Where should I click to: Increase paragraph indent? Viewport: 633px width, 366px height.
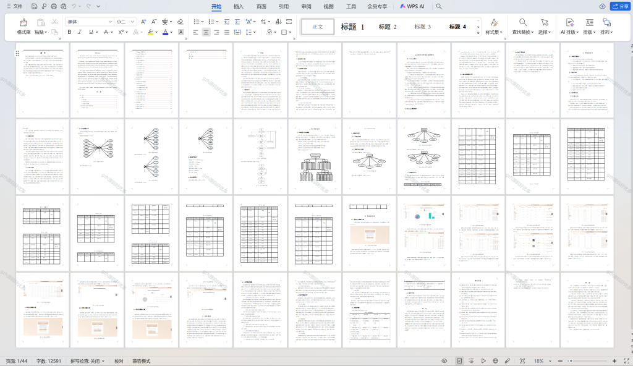(x=237, y=22)
